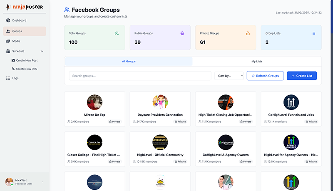
Task: Click the Total Groups green users icon
Action: pyautogui.click(x=117, y=33)
